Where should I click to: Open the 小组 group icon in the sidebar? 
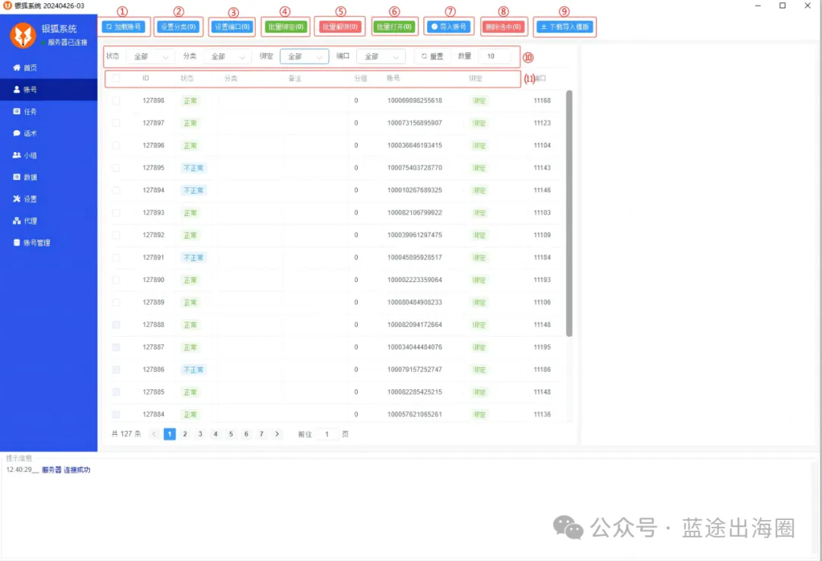click(x=17, y=156)
